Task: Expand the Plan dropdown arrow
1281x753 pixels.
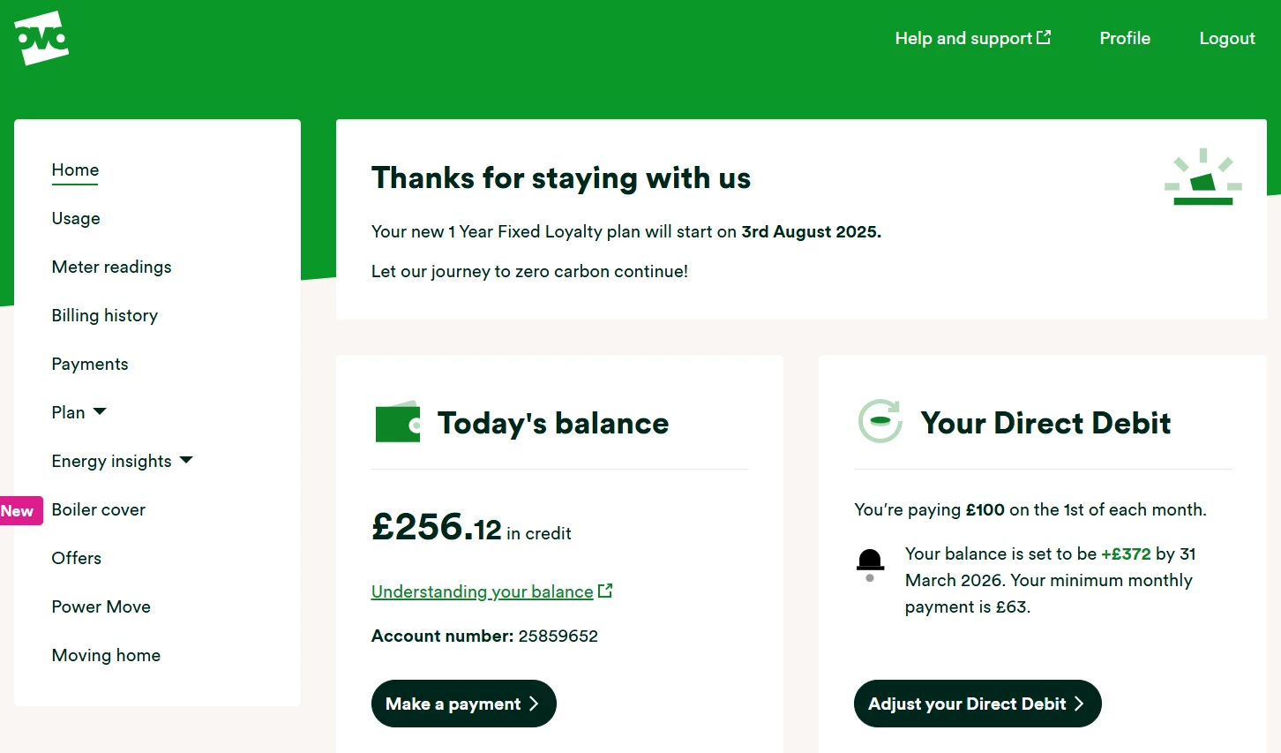Action: pyautogui.click(x=100, y=411)
